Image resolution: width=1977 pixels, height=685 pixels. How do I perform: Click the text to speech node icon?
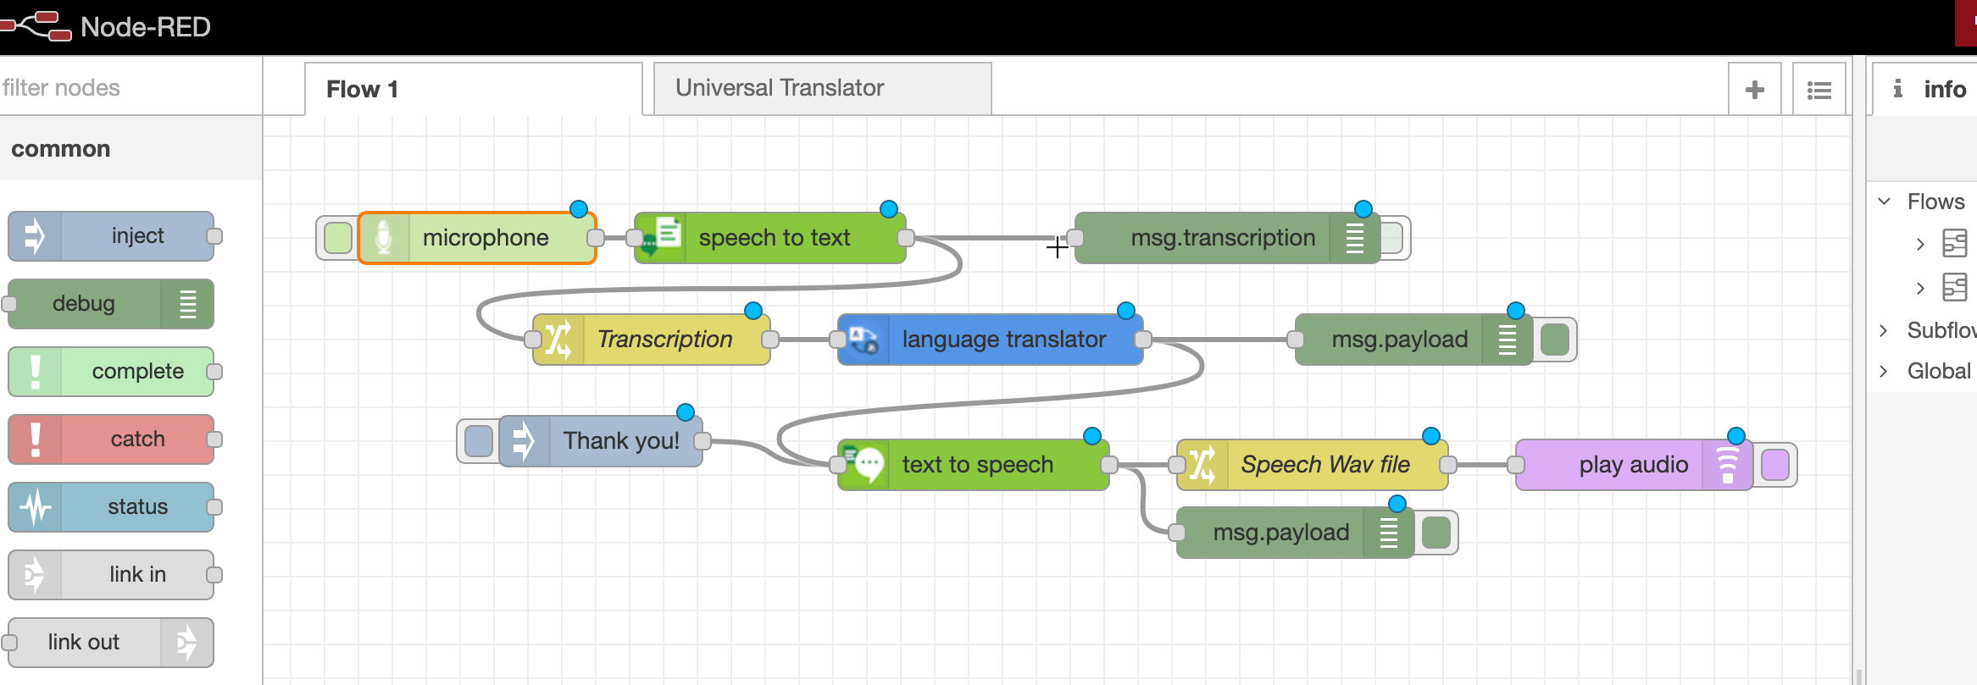point(864,465)
